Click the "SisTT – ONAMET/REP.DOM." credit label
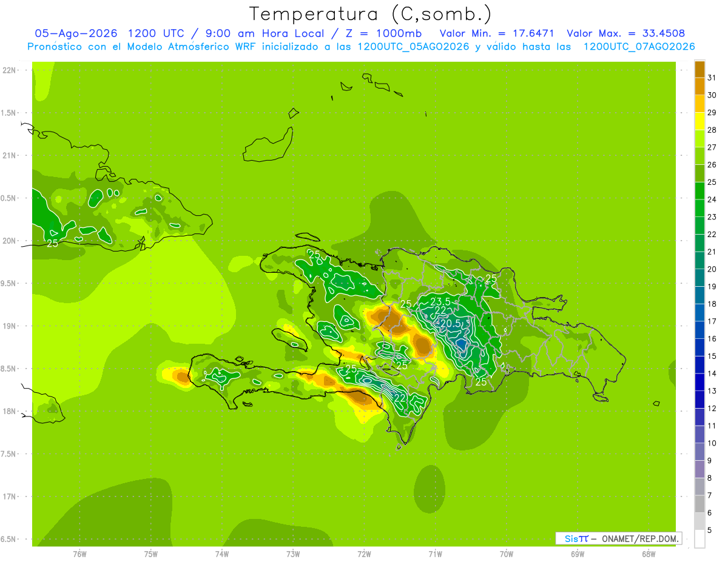The height and width of the screenshot is (562, 728). (x=618, y=538)
